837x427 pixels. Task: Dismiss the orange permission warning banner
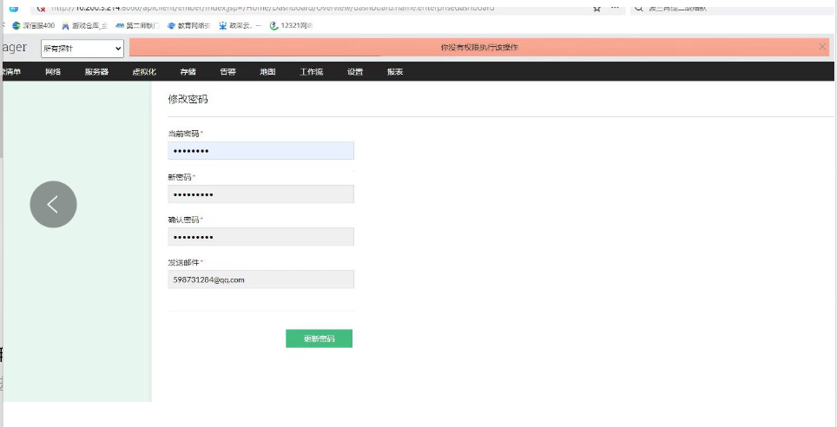[x=822, y=47]
